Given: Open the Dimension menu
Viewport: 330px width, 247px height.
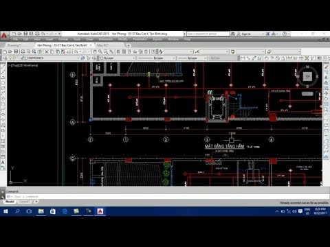Looking at the screenshot, I should [105, 39].
